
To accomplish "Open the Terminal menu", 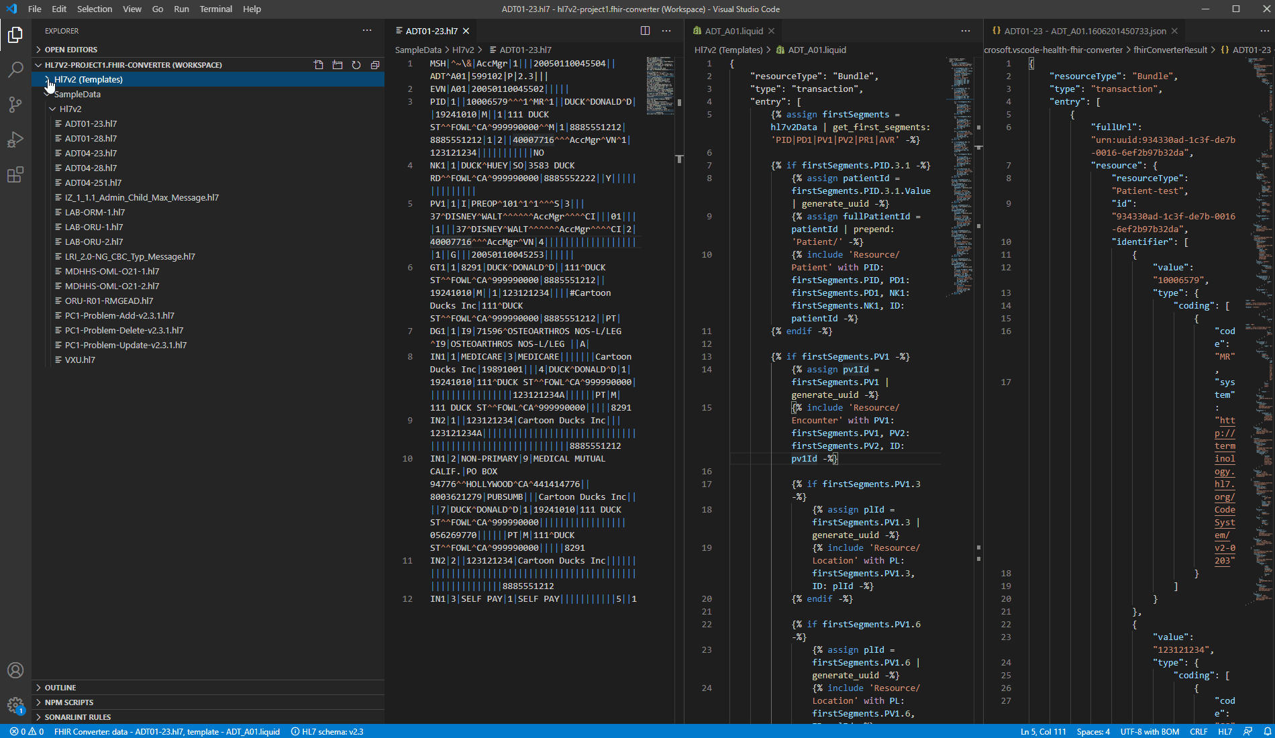I will 215,9.
